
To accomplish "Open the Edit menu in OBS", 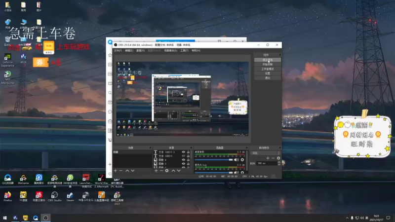I will tap(129, 51).
